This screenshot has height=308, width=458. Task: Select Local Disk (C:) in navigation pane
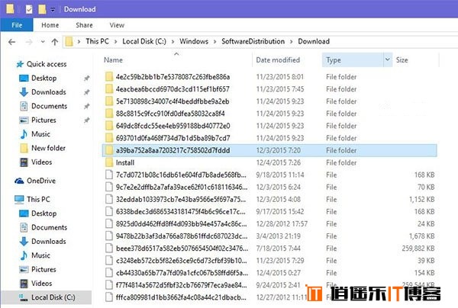click(x=47, y=297)
